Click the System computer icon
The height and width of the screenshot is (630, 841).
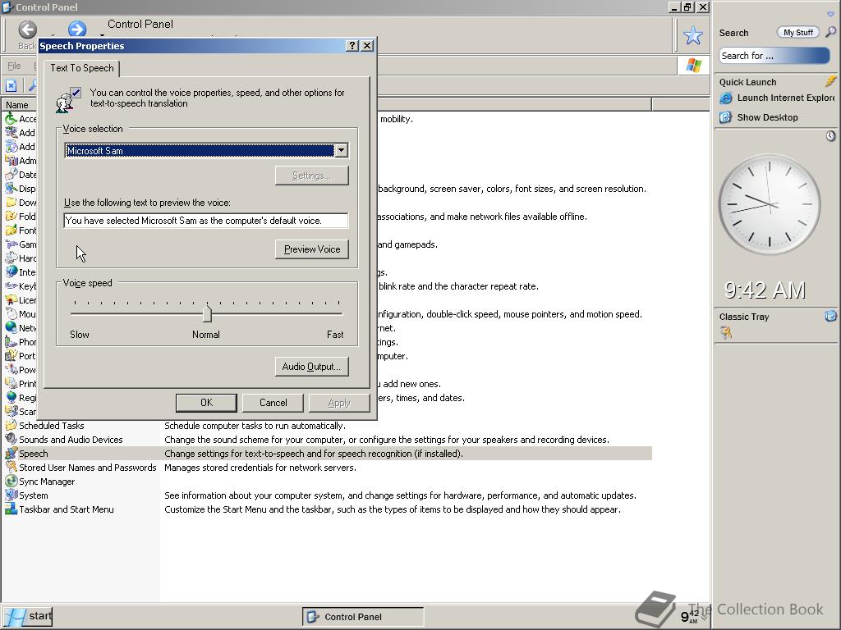pos(11,495)
